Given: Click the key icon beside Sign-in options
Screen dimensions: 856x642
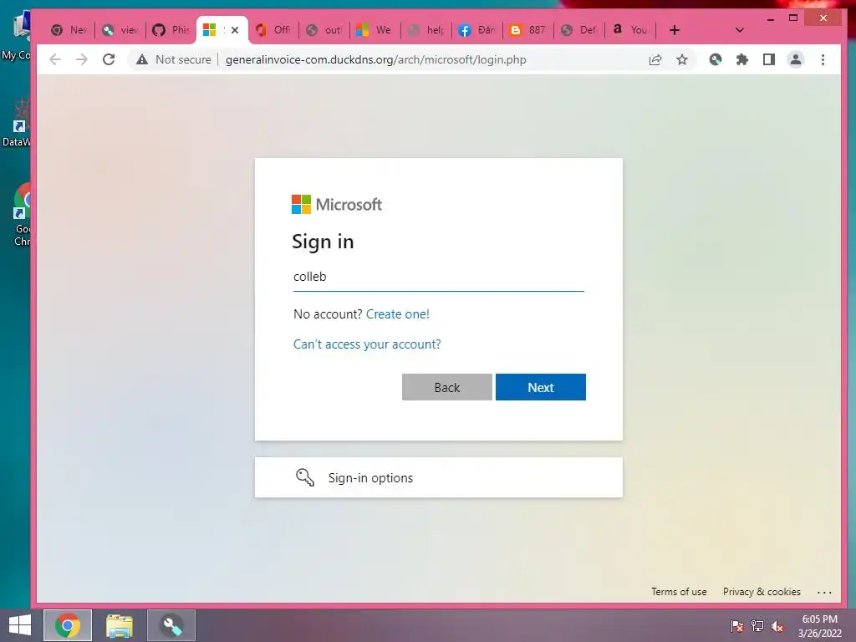Looking at the screenshot, I should [x=304, y=477].
